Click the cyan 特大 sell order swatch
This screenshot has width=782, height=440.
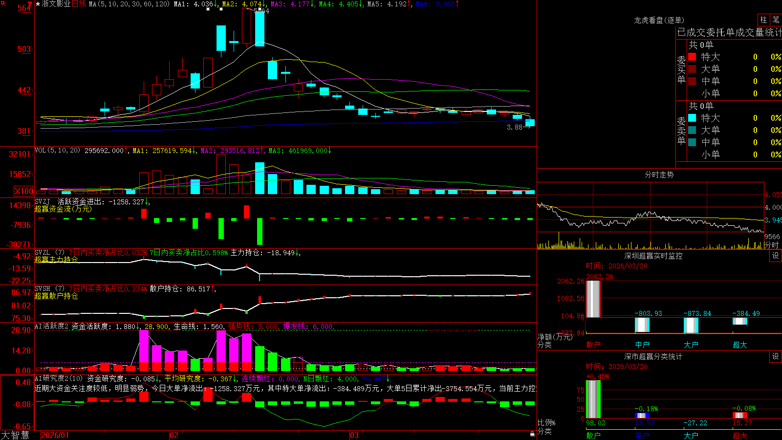point(692,118)
